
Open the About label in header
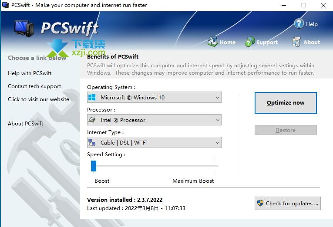pos(312,42)
